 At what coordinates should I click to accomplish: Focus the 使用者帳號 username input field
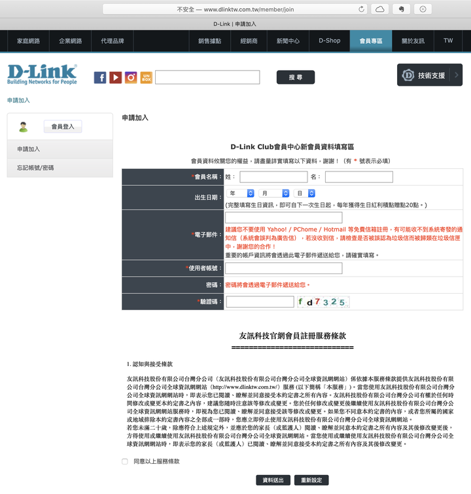click(x=283, y=268)
